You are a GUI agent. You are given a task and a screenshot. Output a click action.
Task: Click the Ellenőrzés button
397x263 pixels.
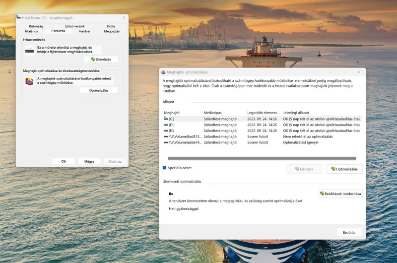click(101, 59)
